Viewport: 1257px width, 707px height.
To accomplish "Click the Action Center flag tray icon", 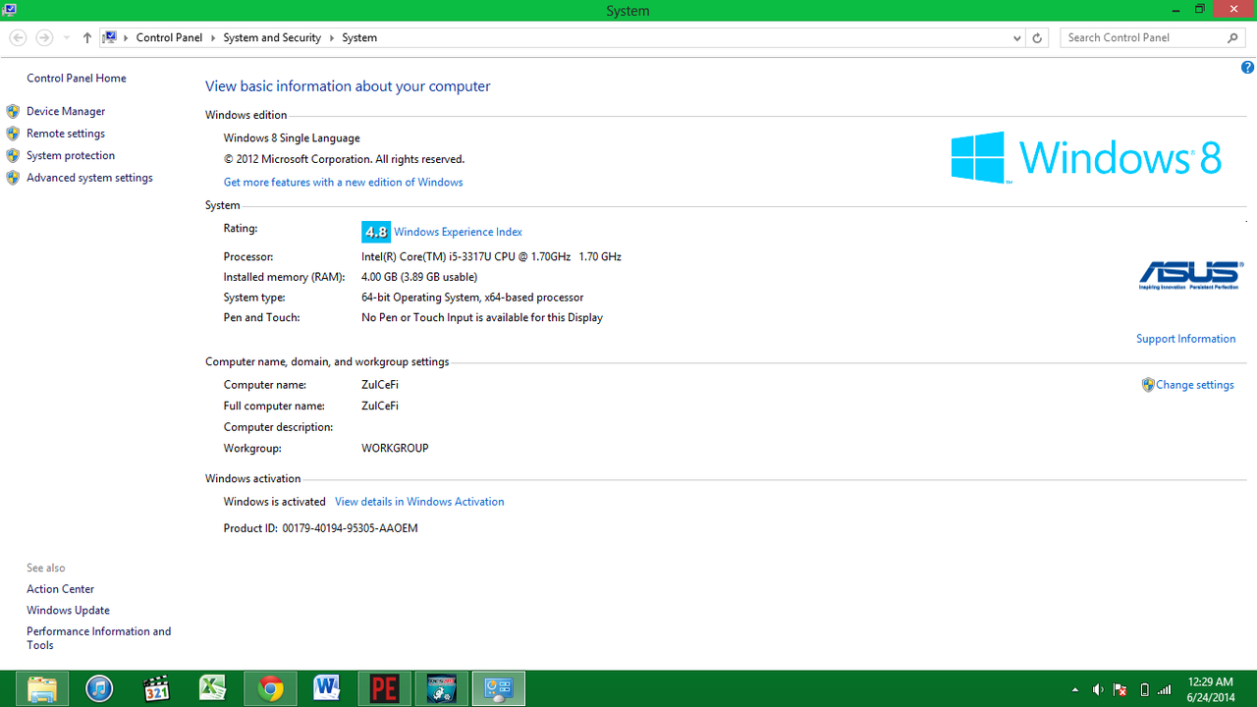I will click(x=1120, y=689).
